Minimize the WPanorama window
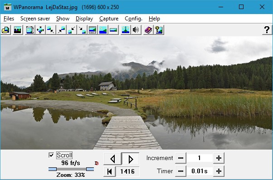The image size is (273, 180). 221,7
